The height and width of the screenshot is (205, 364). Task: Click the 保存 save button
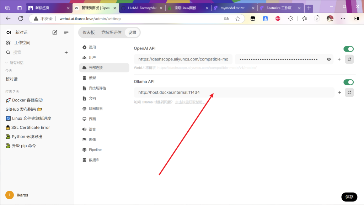[349, 197]
